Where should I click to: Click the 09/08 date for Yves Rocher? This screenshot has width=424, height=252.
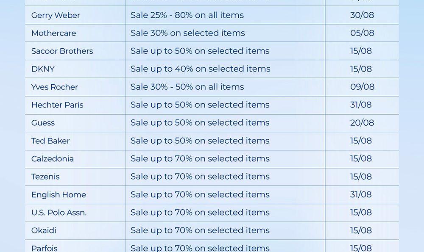coord(362,87)
